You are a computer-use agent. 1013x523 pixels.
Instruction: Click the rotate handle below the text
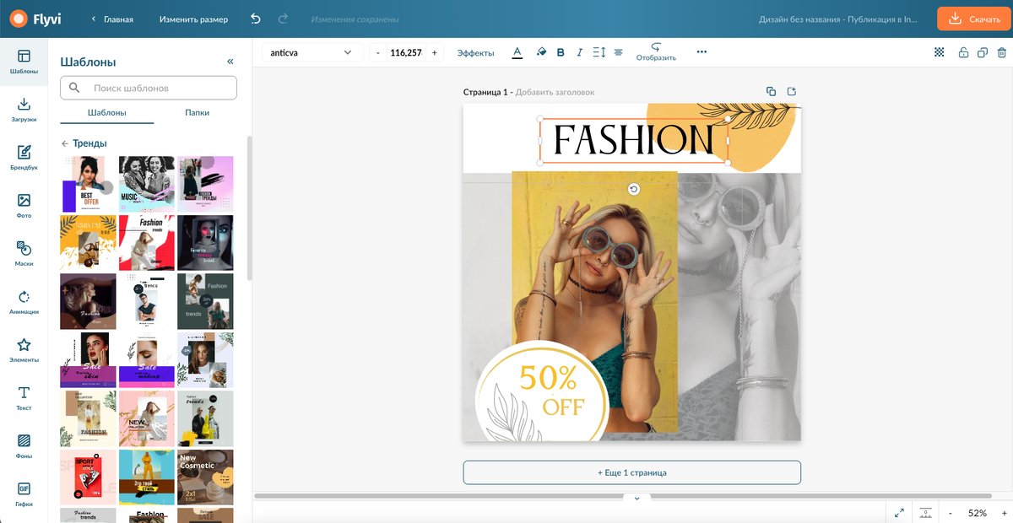[x=634, y=190]
